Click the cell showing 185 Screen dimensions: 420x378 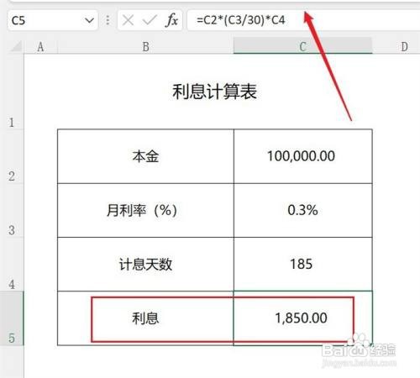pyautogui.click(x=303, y=265)
